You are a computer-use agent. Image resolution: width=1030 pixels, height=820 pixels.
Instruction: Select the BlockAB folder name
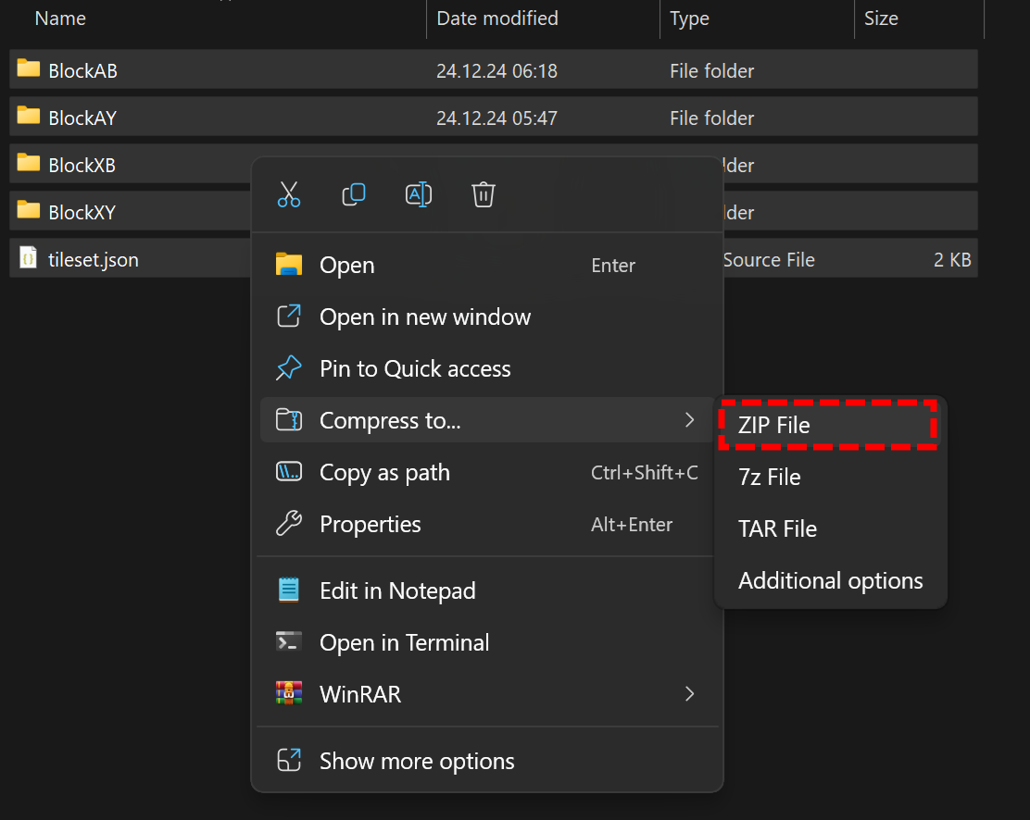pyautogui.click(x=82, y=70)
